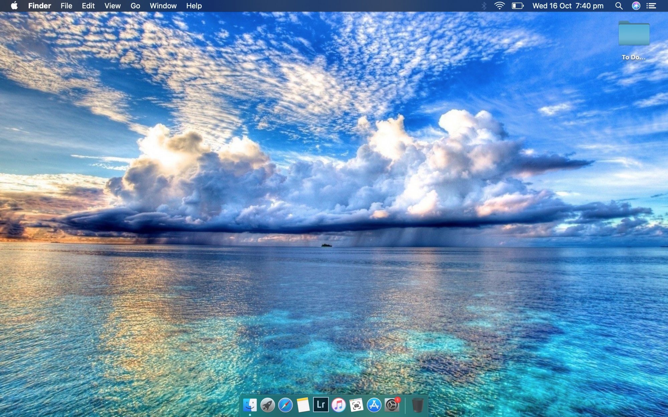Launch Safari from the Dock
The width and height of the screenshot is (668, 417).
285,405
